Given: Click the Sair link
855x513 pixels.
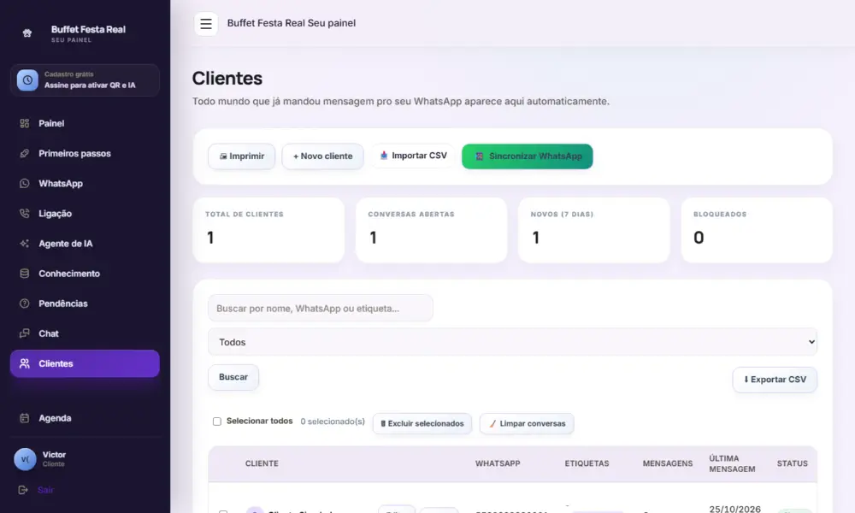Looking at the screenshot, I should [x=46, y=490].
